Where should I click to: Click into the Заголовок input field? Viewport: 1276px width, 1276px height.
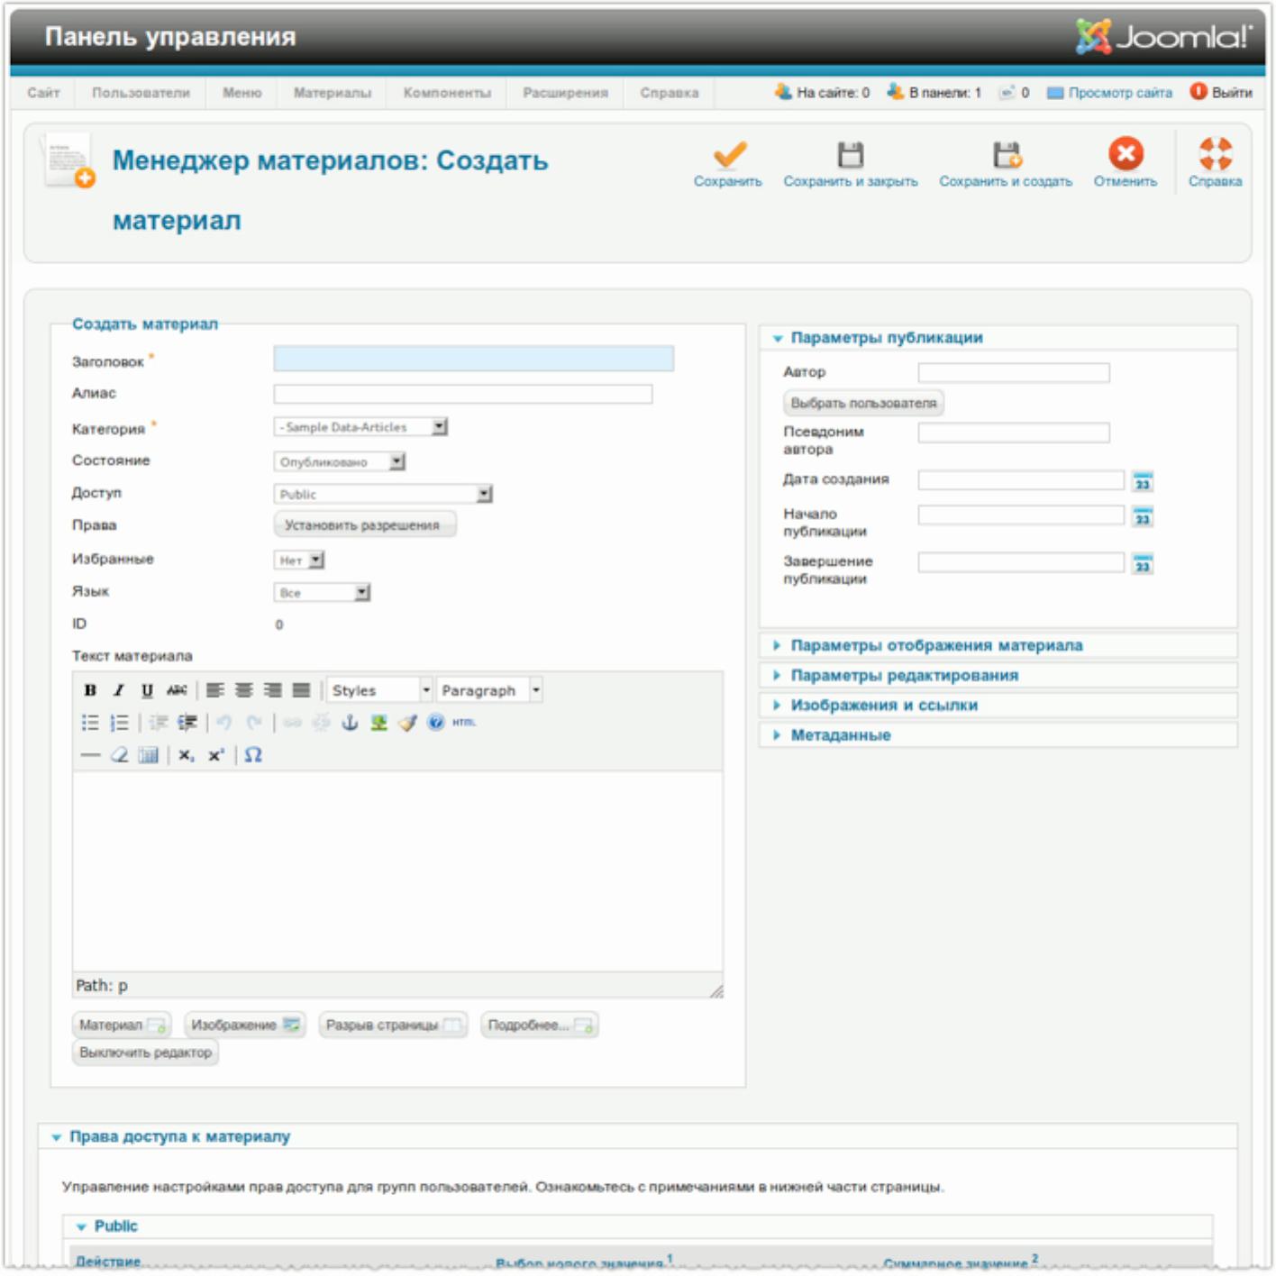(473, 360)
